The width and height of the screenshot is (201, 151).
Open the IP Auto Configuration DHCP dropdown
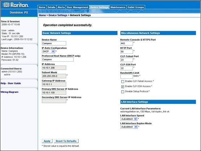[x=48, y=52]
